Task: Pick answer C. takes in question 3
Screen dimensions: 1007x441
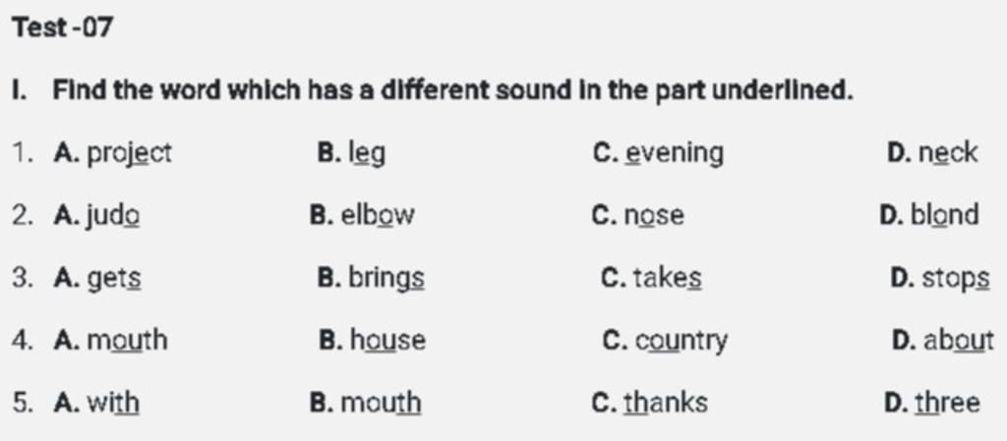Action: (651, 278)
